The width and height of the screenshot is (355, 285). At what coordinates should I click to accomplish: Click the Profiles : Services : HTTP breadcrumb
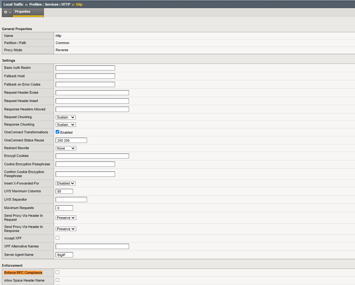click(x=50, y=4)
